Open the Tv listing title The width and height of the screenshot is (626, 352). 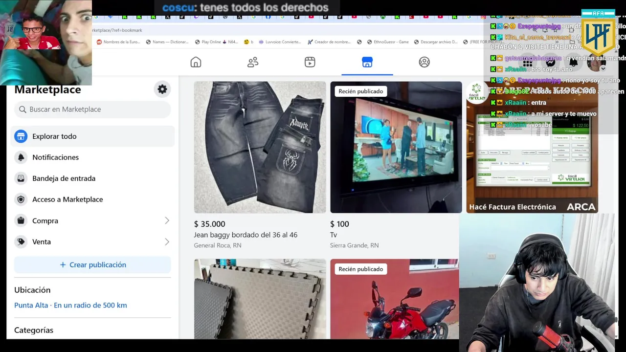pyautogui.click(x=334, y=235)
